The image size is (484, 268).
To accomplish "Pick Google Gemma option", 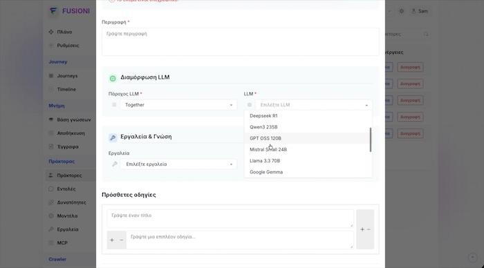I will coord(307,172).
